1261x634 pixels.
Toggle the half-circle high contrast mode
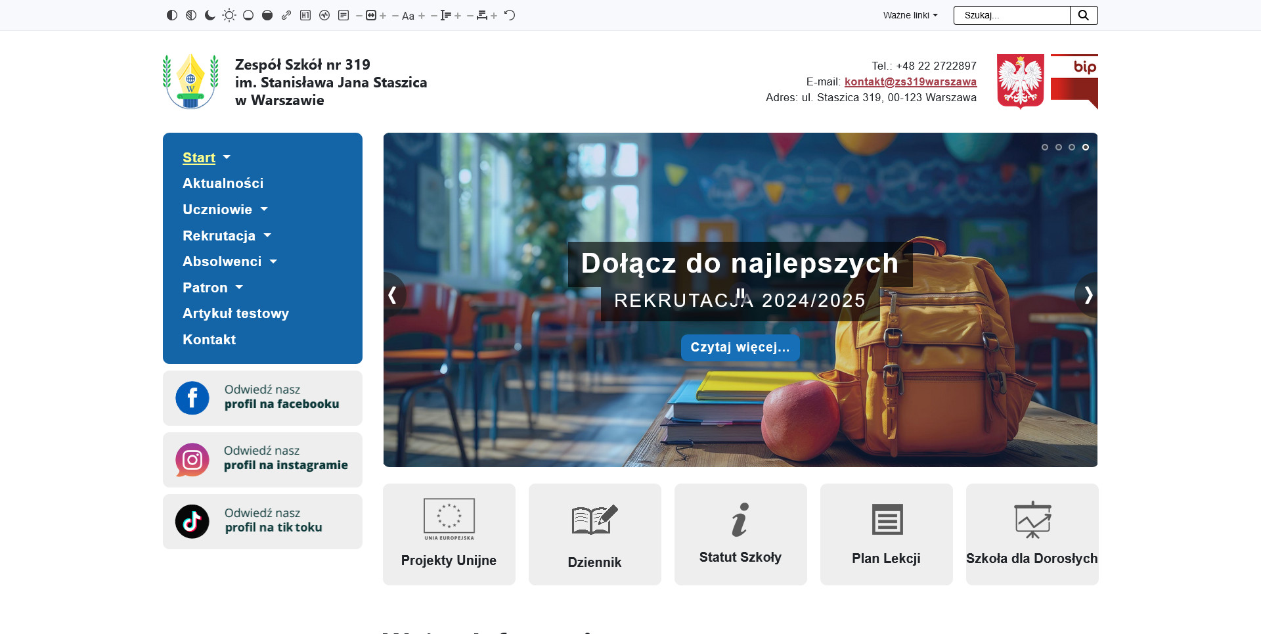coord(172,15)
